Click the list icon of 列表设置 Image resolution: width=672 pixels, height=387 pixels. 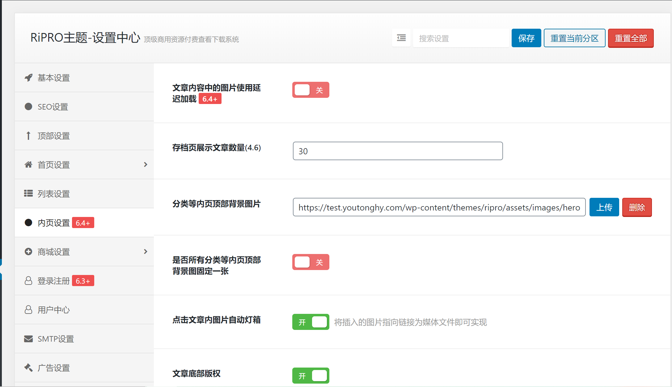coord(28,193)
